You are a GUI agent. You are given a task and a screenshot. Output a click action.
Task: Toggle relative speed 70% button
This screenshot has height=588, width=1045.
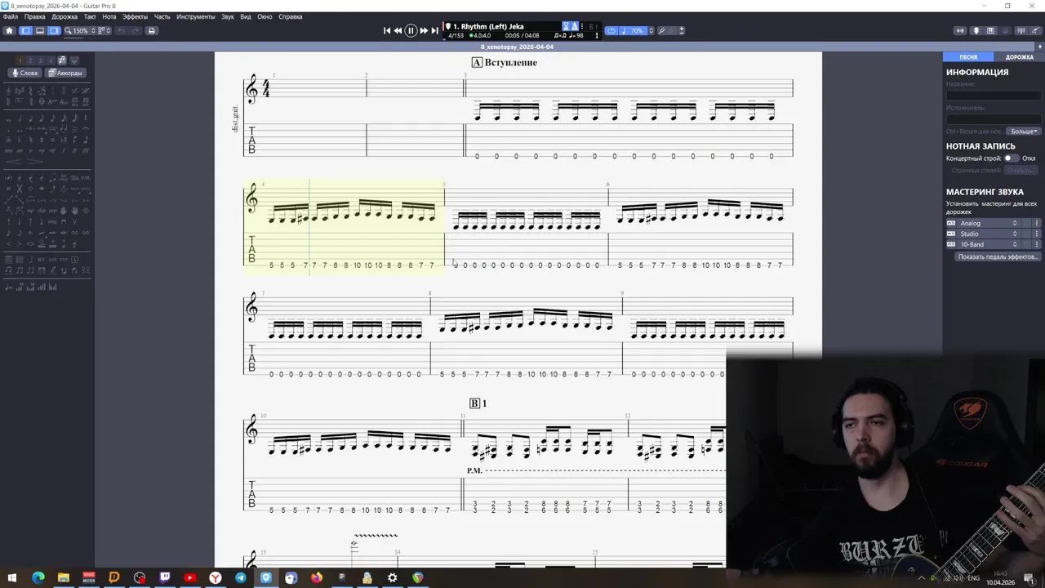point(632,30)
